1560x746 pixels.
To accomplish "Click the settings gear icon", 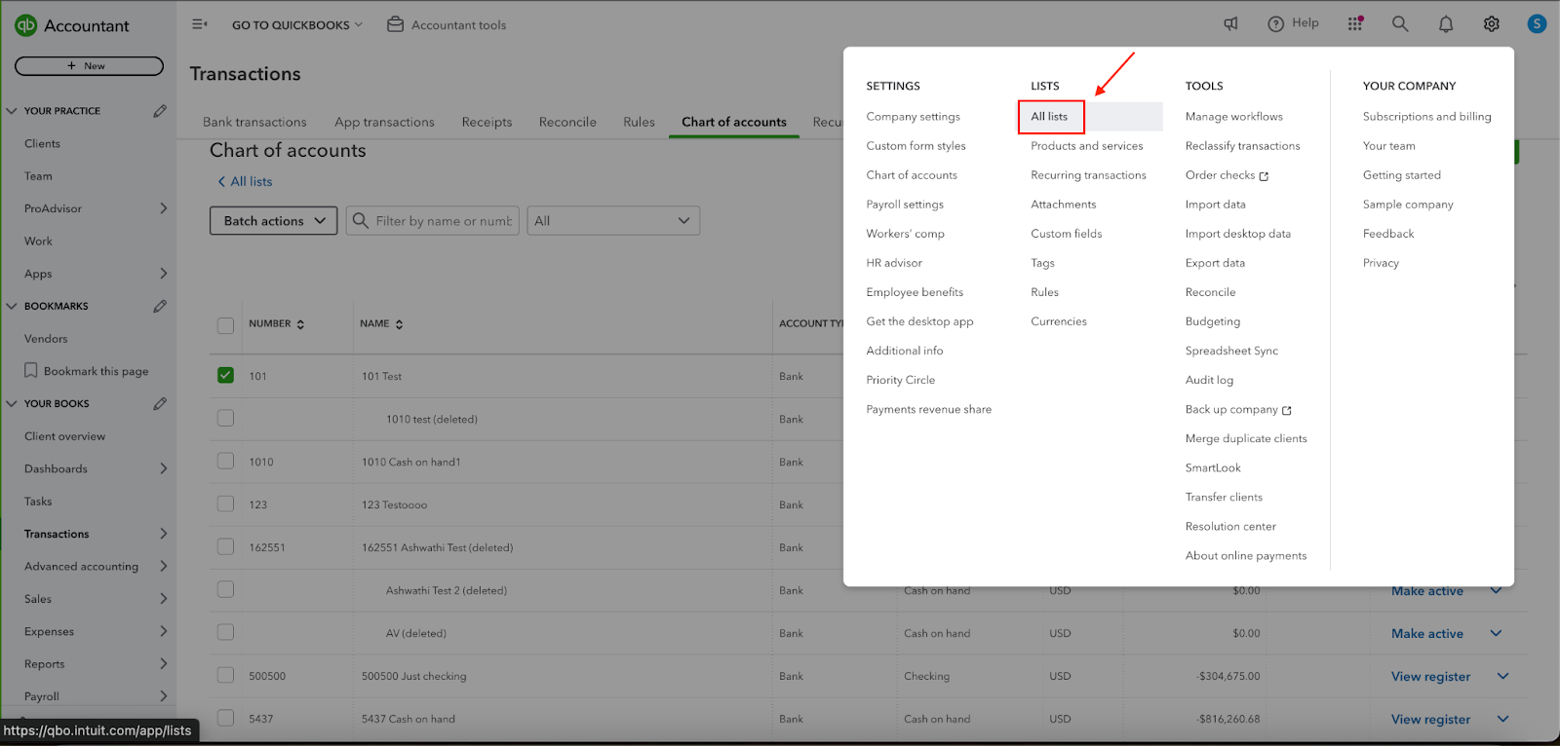I will (x=1492, y=24).
